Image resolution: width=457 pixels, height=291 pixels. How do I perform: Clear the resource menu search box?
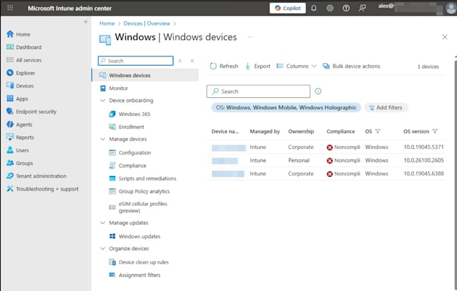click(x=180, y=61)
